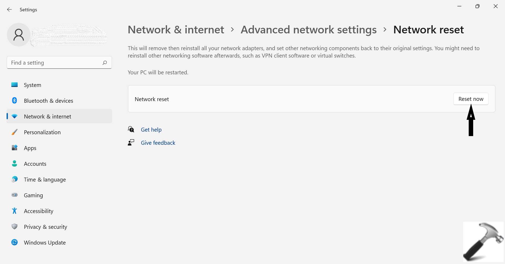Screen dimensions: 505x264
Task: Click the back arrow in Settings
Action: tap(9, 10)
